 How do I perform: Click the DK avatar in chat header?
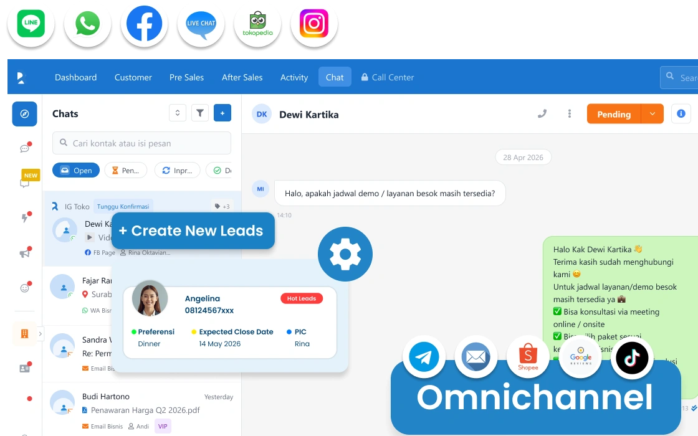coord(262,114)
